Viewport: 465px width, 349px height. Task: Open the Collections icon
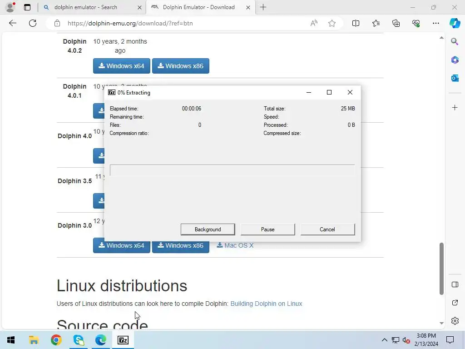[x=396, y=23]
